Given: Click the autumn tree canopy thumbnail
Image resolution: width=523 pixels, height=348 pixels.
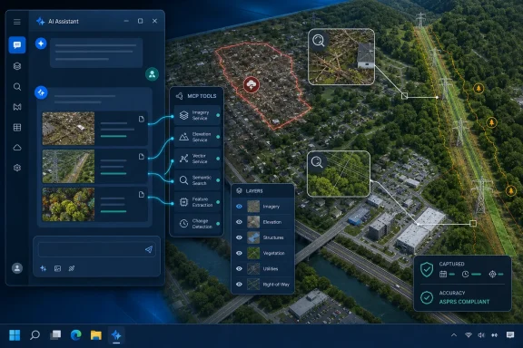Looking at the screenshot, I should pyautogui.click(x=68, y=204).
